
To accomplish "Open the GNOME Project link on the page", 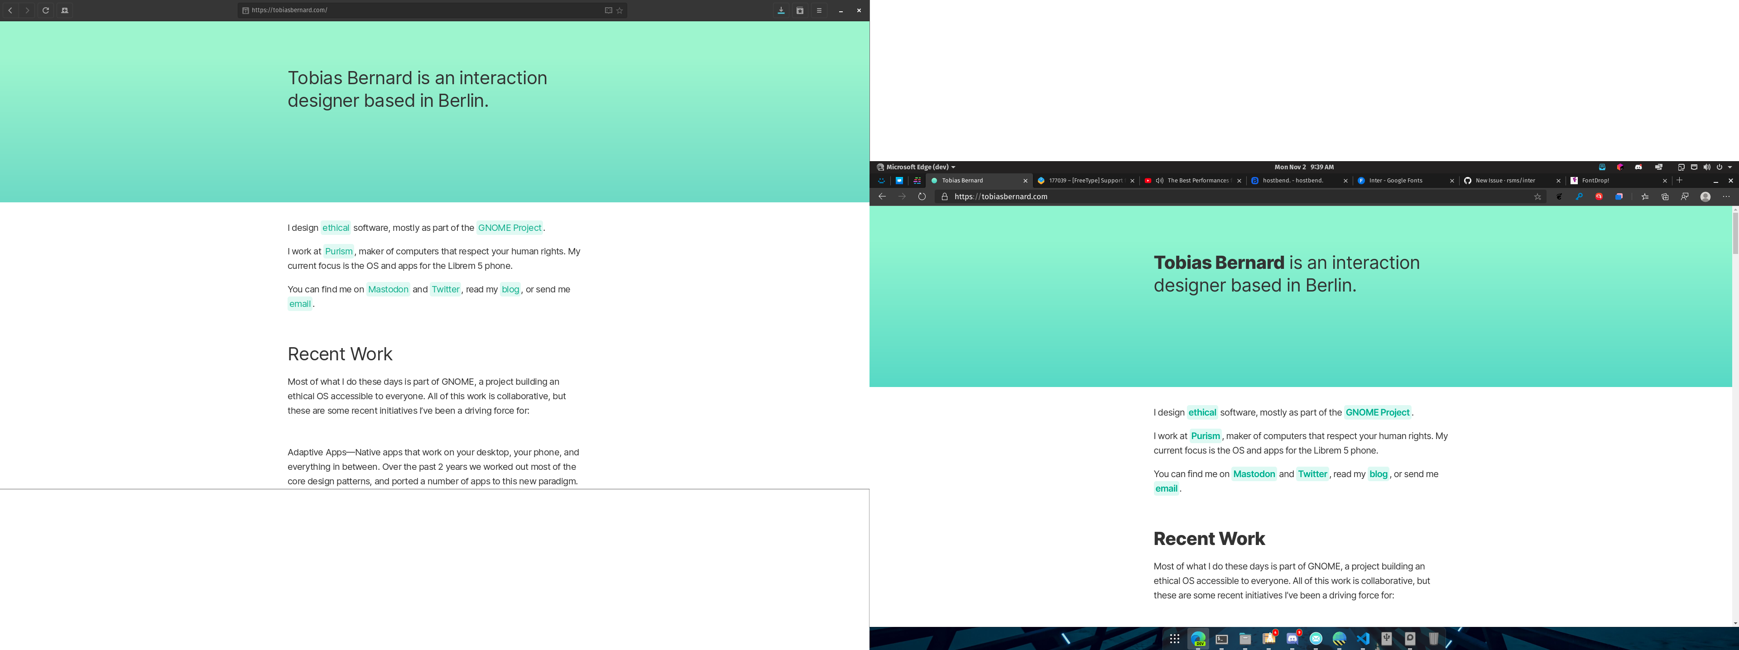I will [x=1377, y=412].
